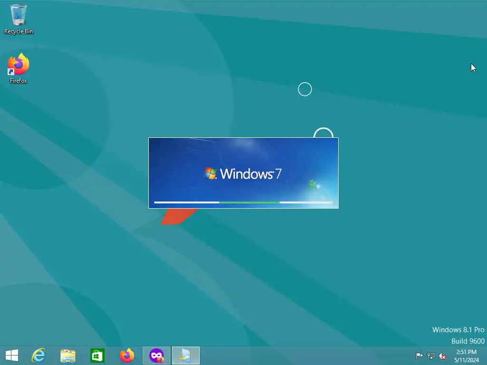Click the splash screen progress bar
The width and height of the screenshot is (487, 365).
tap(243, 202)
